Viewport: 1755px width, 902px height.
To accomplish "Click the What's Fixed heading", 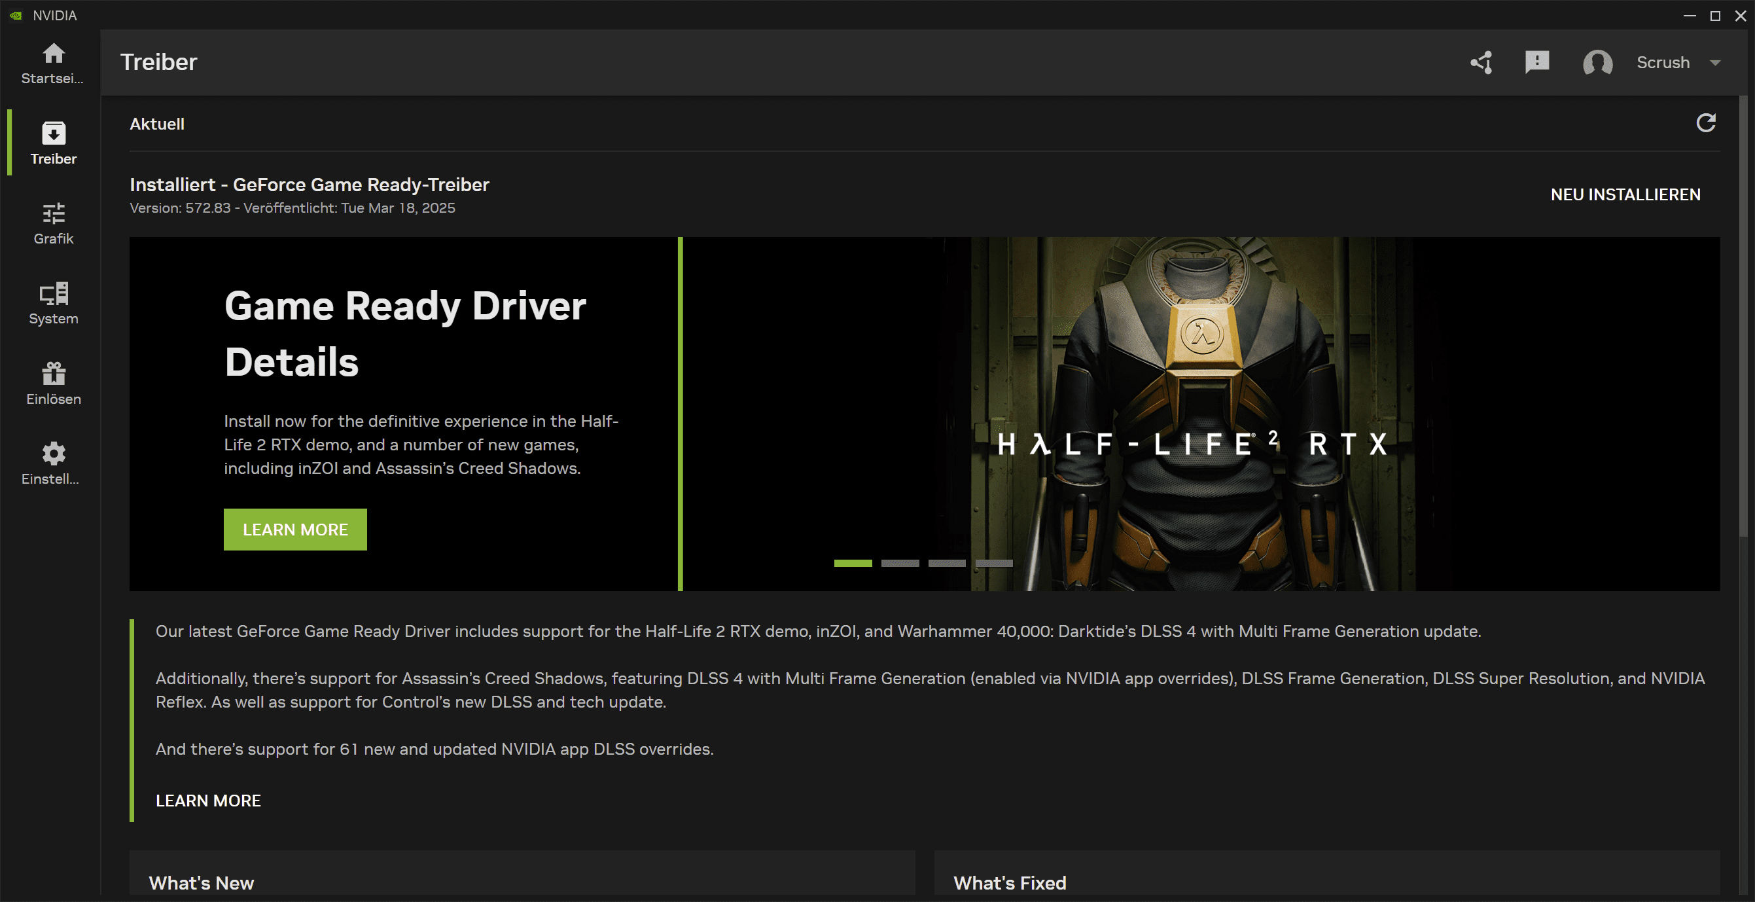I will (x=1009, y=883).
